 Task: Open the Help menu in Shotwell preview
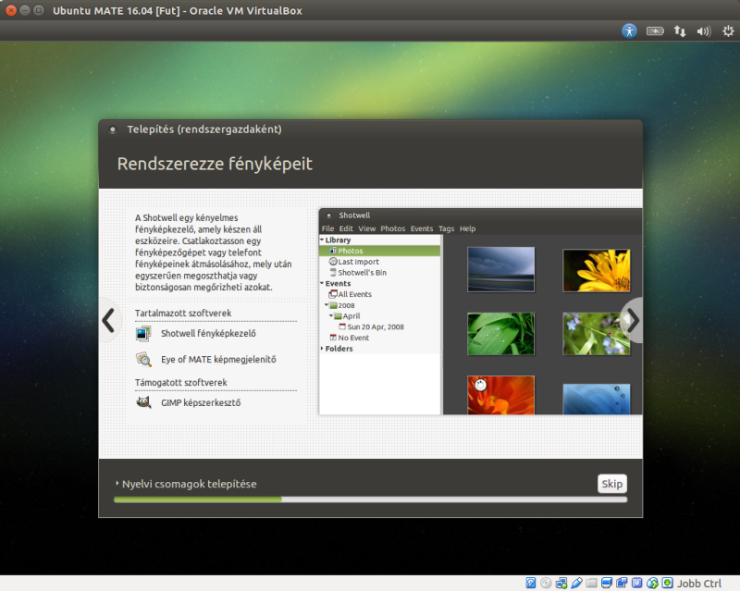468,228
